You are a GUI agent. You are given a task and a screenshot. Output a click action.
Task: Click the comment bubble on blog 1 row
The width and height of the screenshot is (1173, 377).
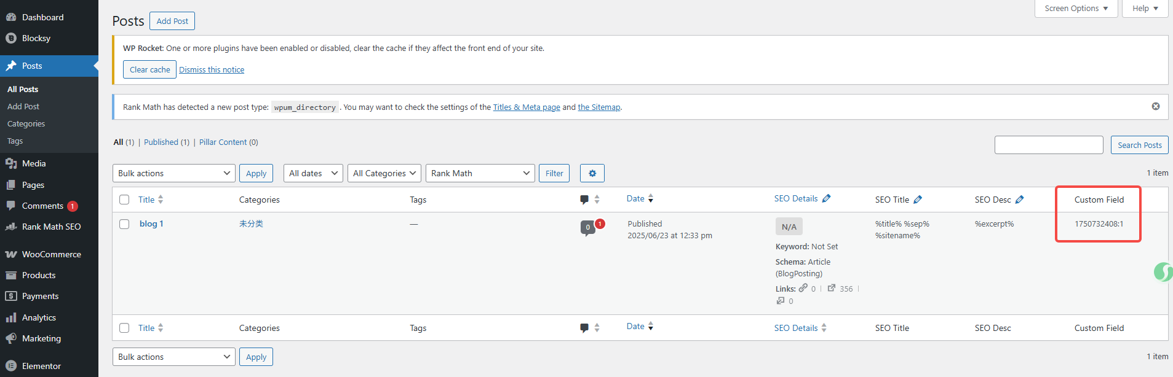(587, 228)
